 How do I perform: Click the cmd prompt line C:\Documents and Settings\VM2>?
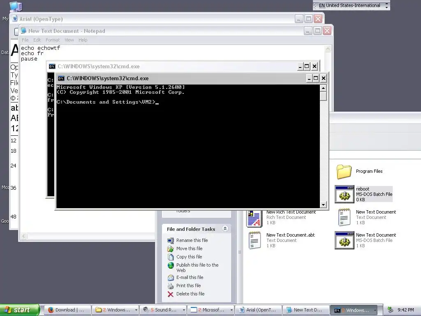tap(106, 102)
